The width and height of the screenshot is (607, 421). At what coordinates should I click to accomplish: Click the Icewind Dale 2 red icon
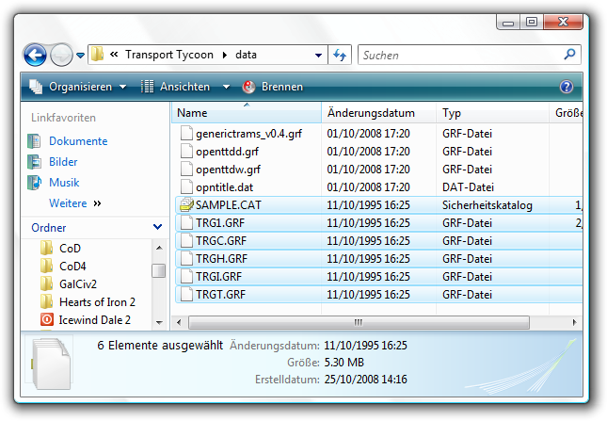point(47,319)
